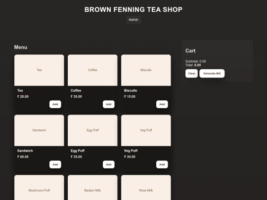Add Veg Puff to the cart
Screen dimensions: 267x200
point(162,164)
